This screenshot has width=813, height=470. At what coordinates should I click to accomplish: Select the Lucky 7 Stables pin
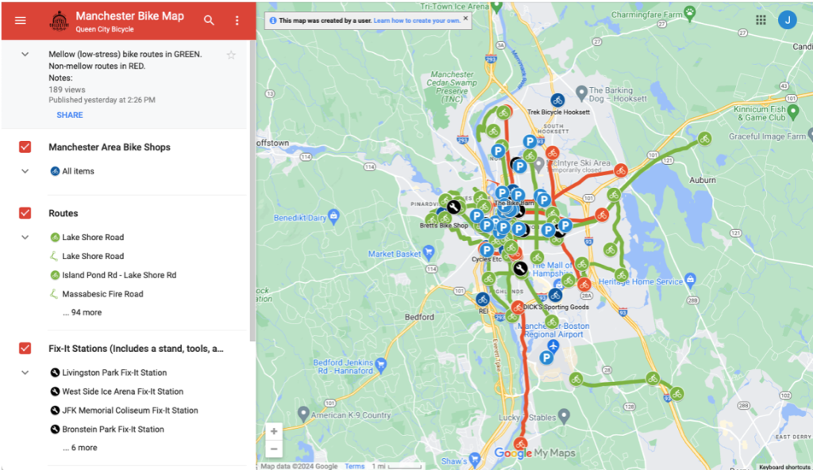click(x=564, y=415)
